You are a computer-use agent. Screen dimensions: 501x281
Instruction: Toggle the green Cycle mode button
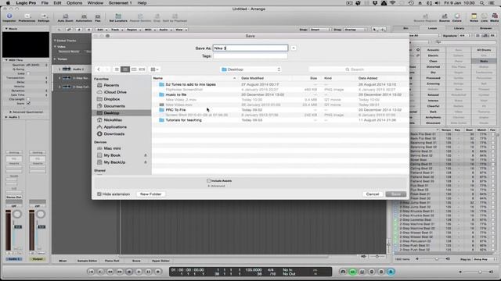352,272
